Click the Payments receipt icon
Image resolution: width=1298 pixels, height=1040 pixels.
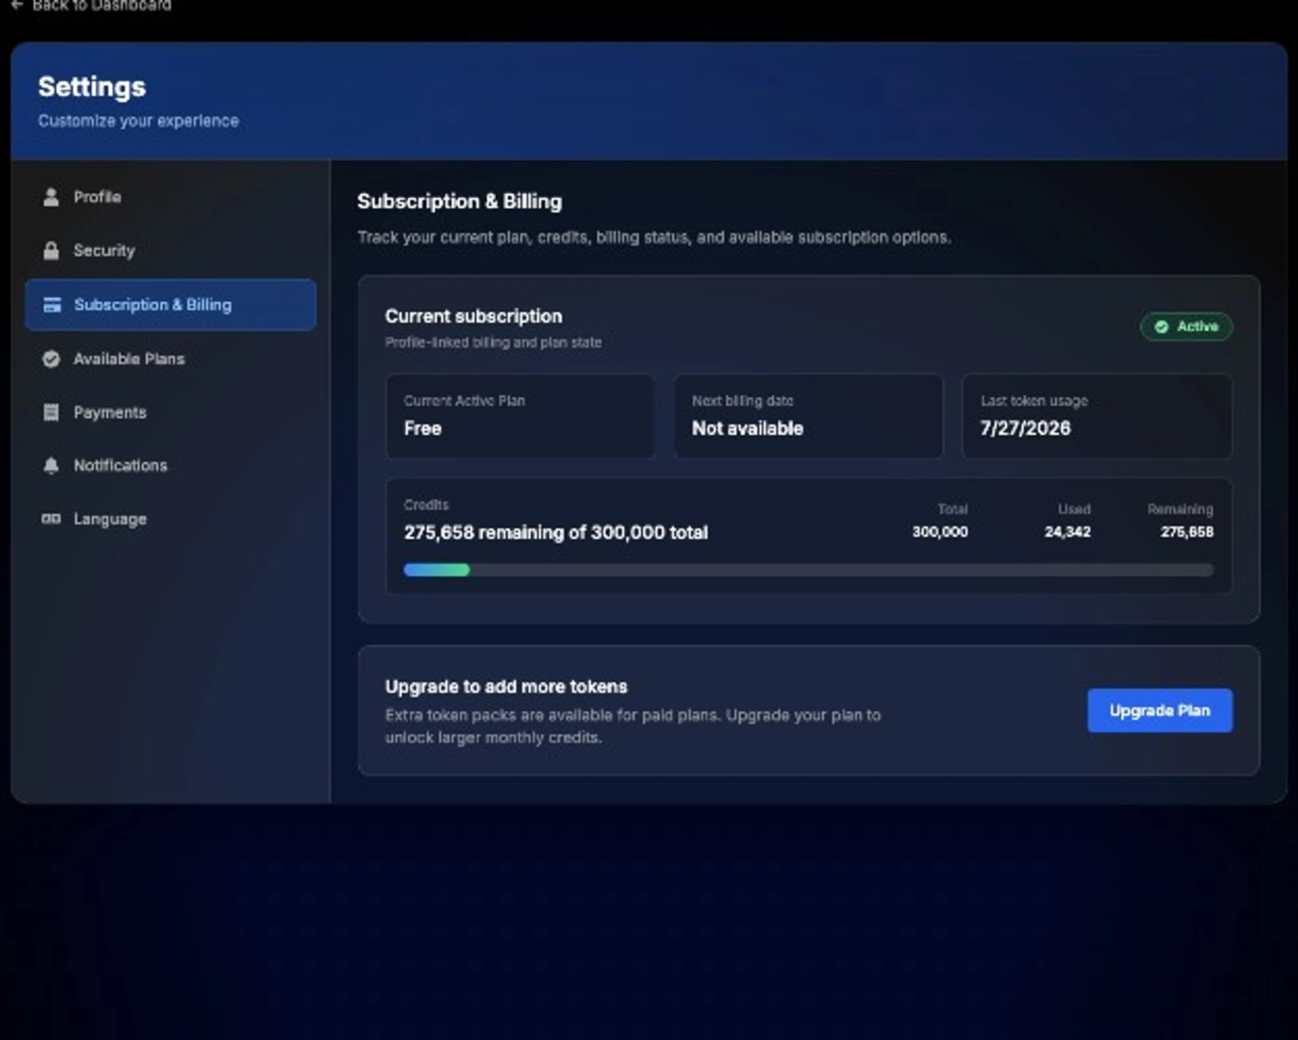pyautogui.click(x=51, y=412)
